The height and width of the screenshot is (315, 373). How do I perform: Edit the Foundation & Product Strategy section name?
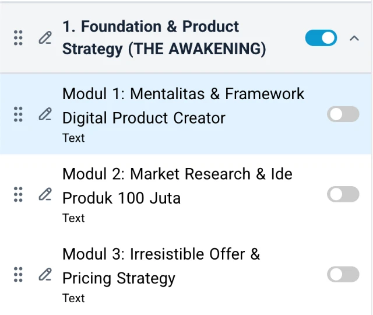[45, 38]
